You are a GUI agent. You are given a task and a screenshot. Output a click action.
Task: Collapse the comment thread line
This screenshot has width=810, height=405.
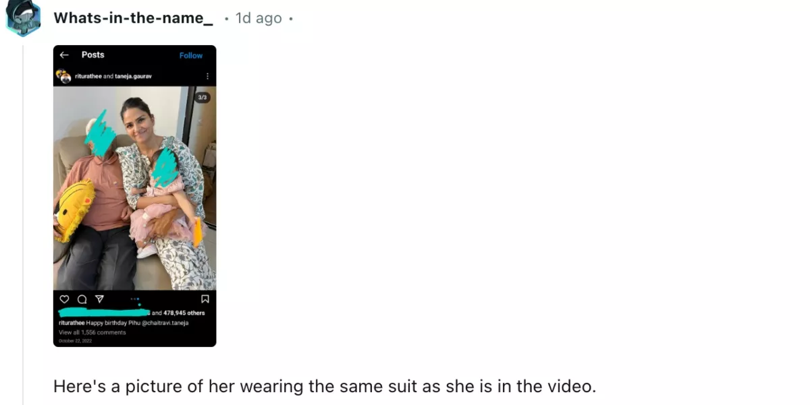23,222
